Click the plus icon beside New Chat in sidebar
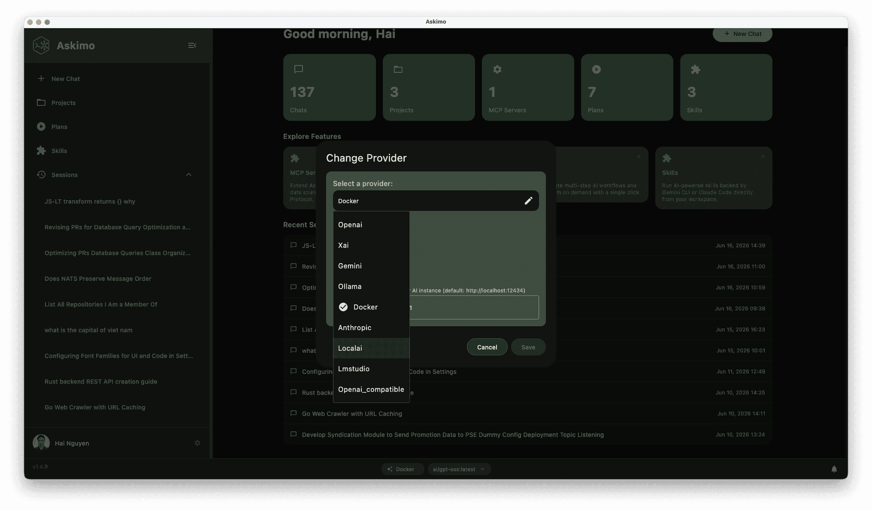The width and height of the screenshot is (872, 511). pos(41,79)
